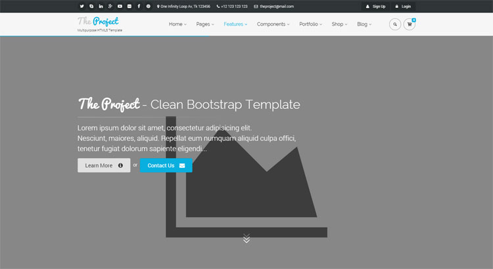
Task: Open the Components dropdown menu
Action: (273, 24)
